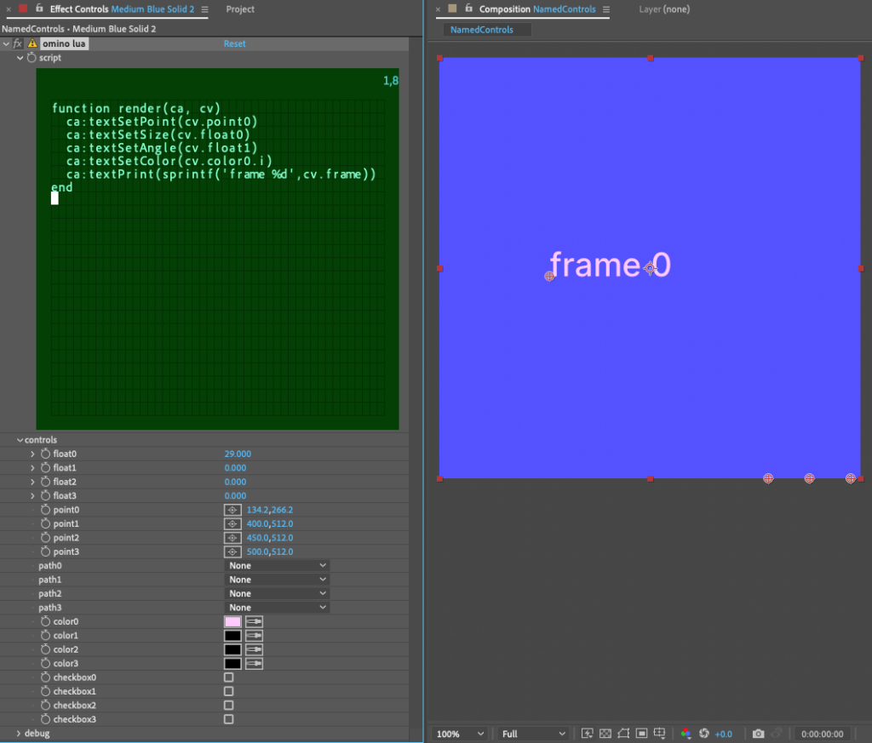Pick color3 with the eyedropper

(254, 663)
